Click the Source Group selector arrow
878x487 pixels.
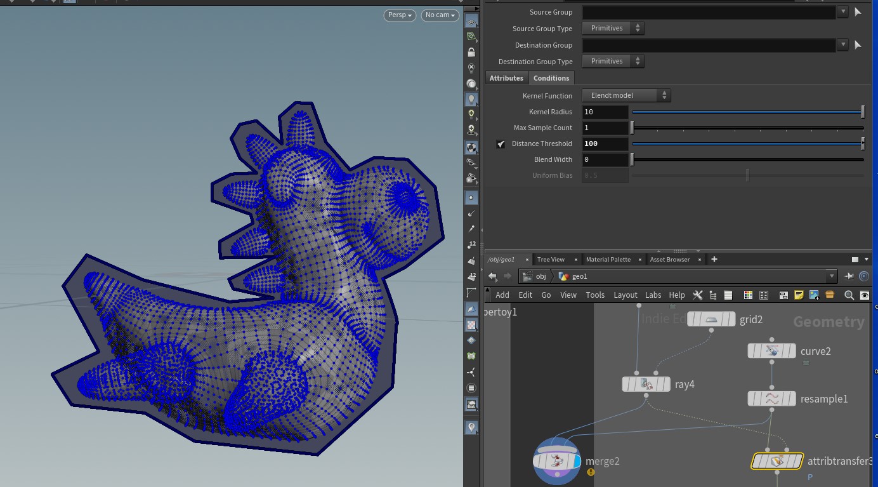pos(858,11)
